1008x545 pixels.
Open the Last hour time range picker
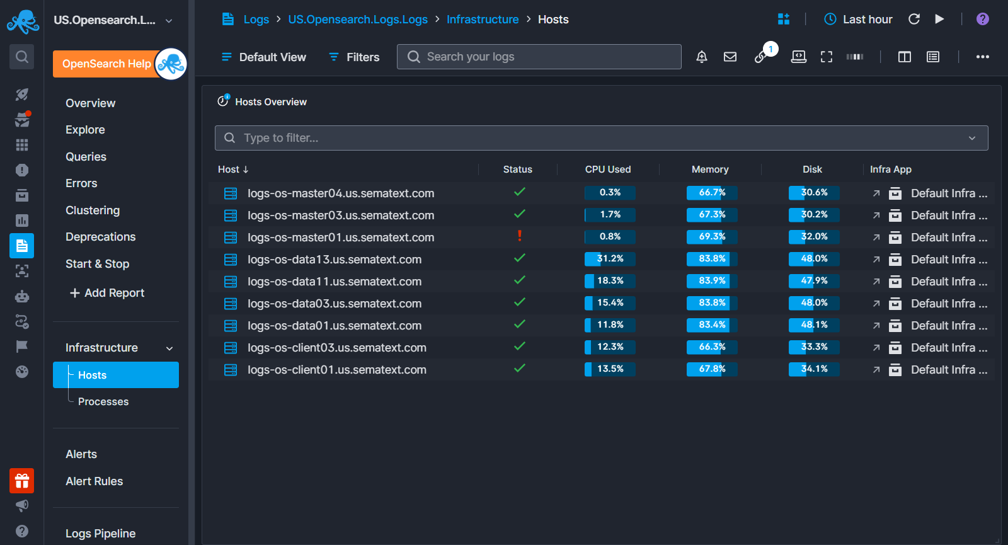[858, 19]
